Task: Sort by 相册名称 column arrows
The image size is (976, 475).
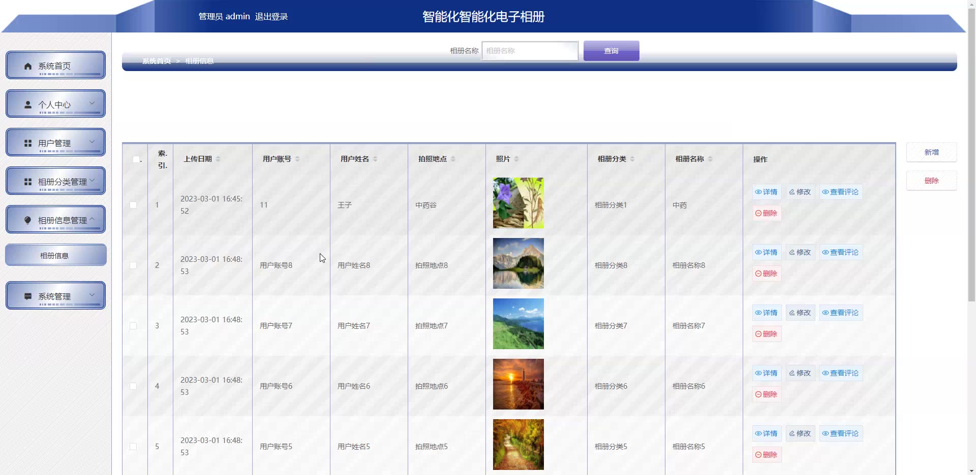Action: tap(710, 159)
